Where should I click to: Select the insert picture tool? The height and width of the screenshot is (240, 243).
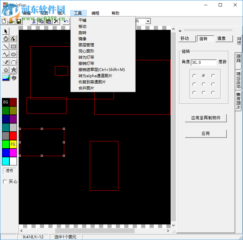coord(6,78)
